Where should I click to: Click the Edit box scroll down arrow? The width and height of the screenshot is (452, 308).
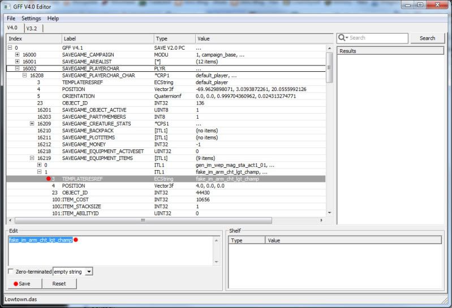tap(216, 262)
